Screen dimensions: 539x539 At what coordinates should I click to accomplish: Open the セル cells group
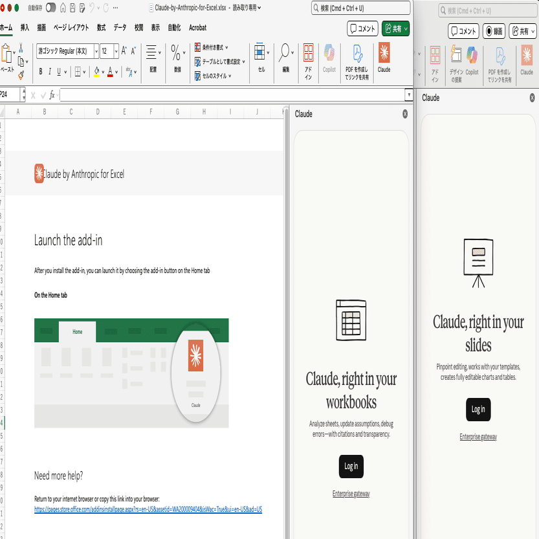261,58
